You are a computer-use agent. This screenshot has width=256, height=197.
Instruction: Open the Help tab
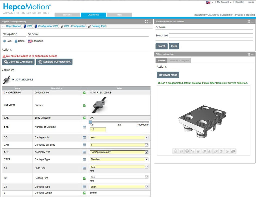119,15
